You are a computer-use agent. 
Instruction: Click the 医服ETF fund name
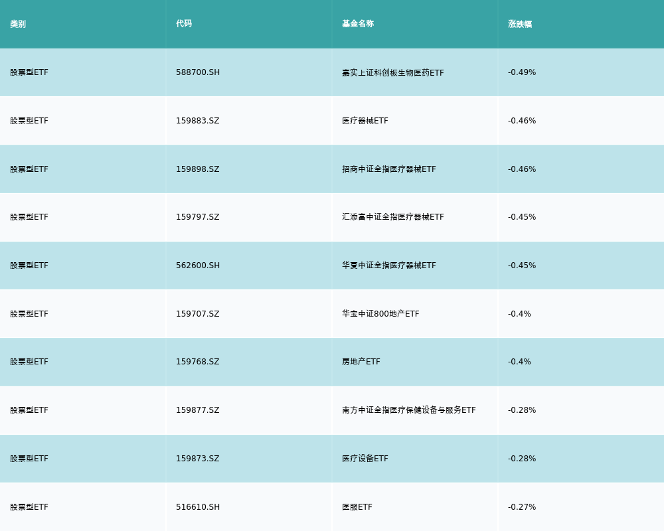click(357, 507)
